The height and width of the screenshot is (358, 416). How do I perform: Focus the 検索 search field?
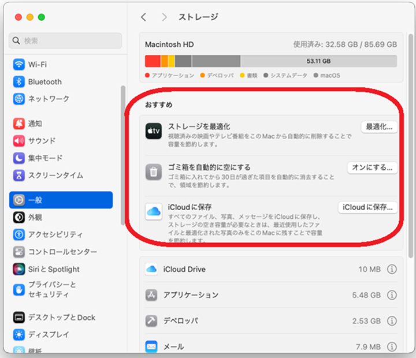point(65,40)
